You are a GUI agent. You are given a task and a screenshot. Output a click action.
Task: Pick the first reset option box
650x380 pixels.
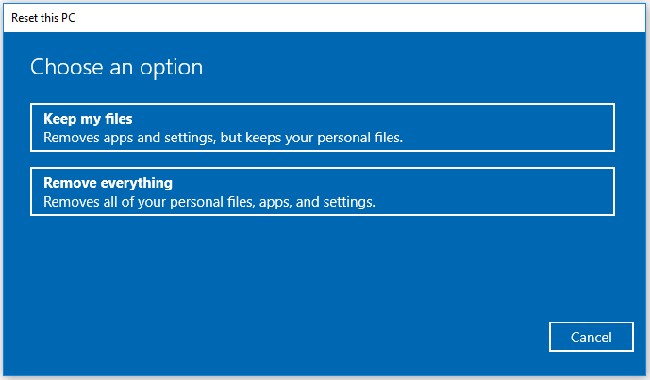coord(322,127)
